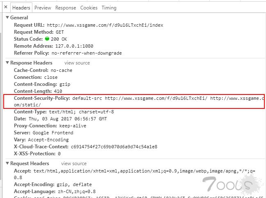Image resolution: width=266 pixels, height=198 pixels.
Task: Select Content-Encoding gzip value
Action: [65, 84]
